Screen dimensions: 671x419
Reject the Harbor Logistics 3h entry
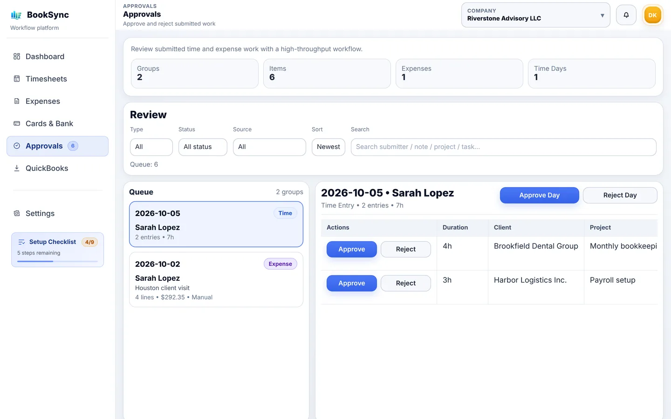coord(405,283)
